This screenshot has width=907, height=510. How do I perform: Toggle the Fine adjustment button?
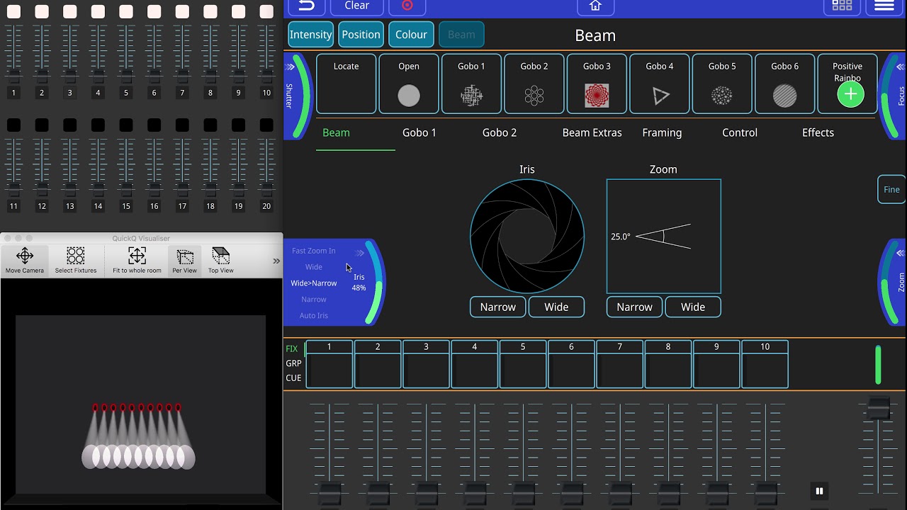[891, 189]
